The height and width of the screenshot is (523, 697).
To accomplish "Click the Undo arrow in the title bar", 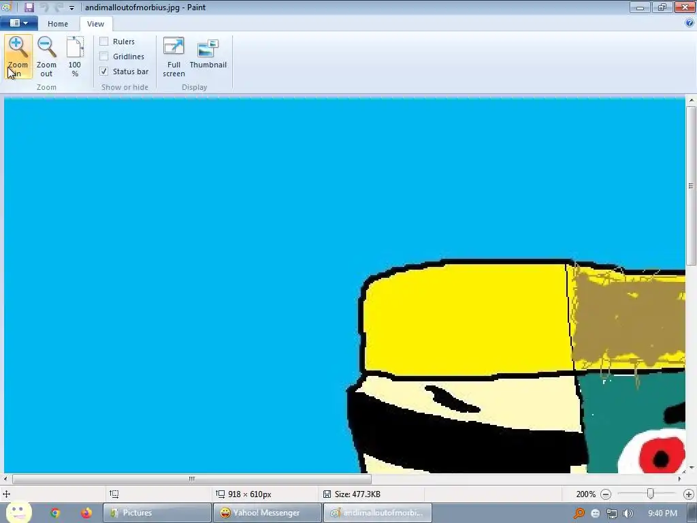I will click(44, 7).
